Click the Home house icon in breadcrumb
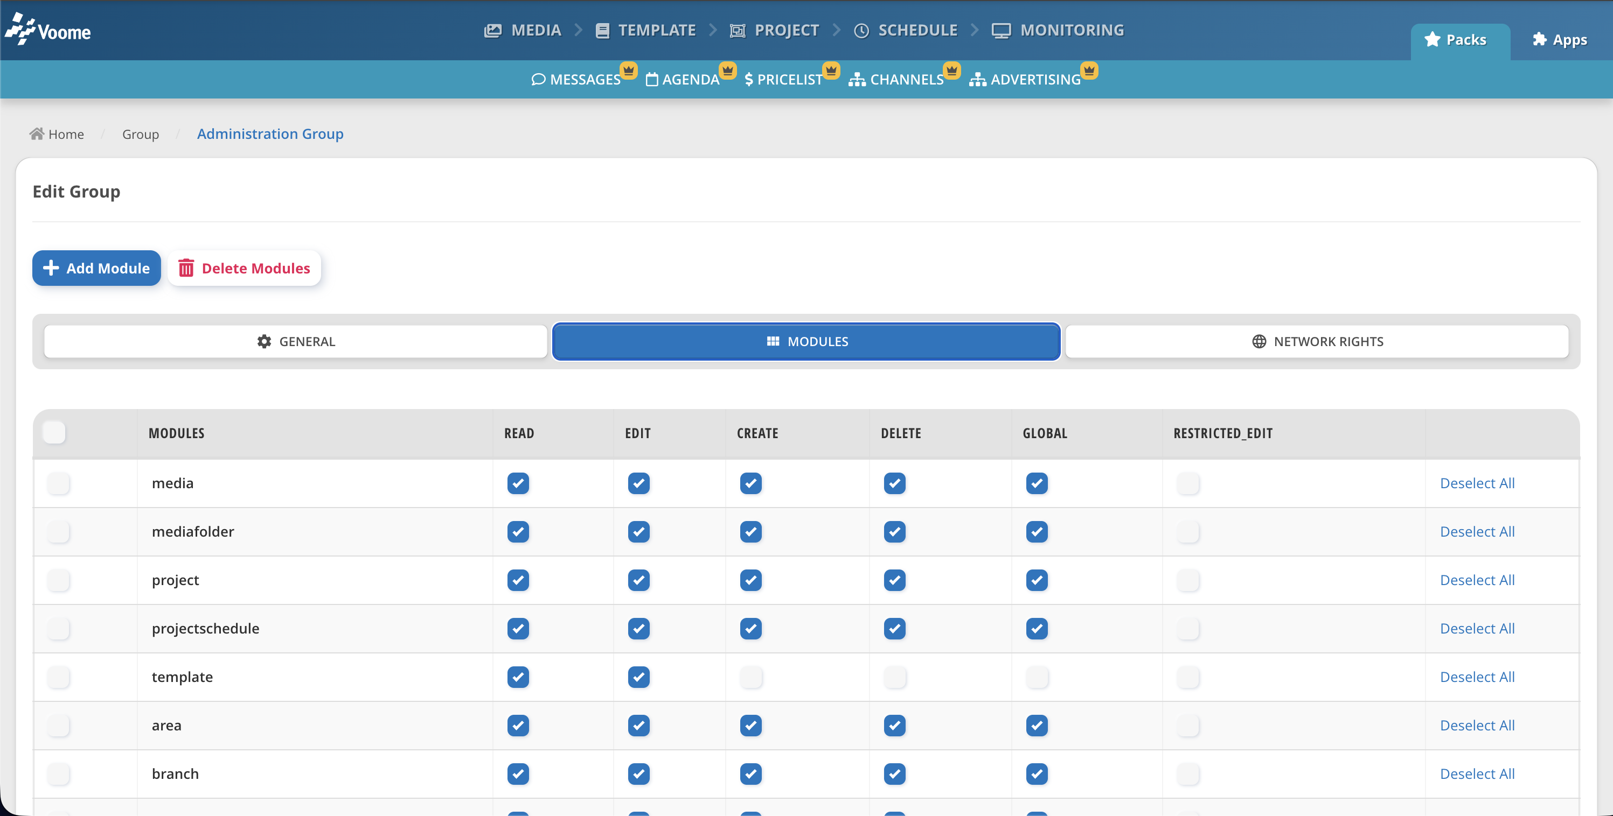Screen dimensions: 1613x816 click(x=37, y=133)
